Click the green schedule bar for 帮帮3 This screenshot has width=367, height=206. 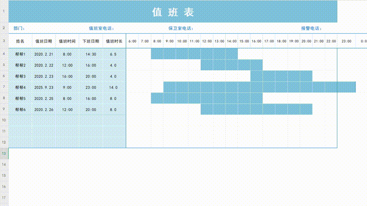pos(282,76)
